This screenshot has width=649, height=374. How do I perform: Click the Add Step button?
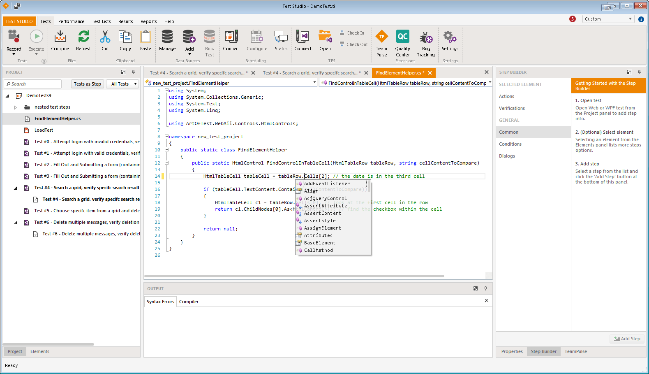point(627,339)
